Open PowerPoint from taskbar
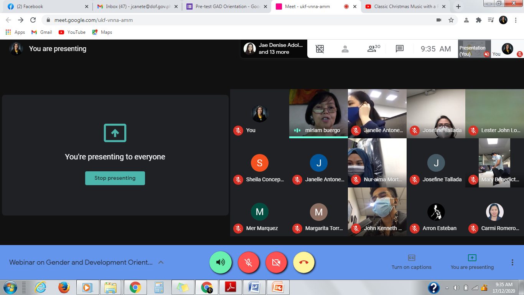524x295 pixels. [x=278, y=287]
